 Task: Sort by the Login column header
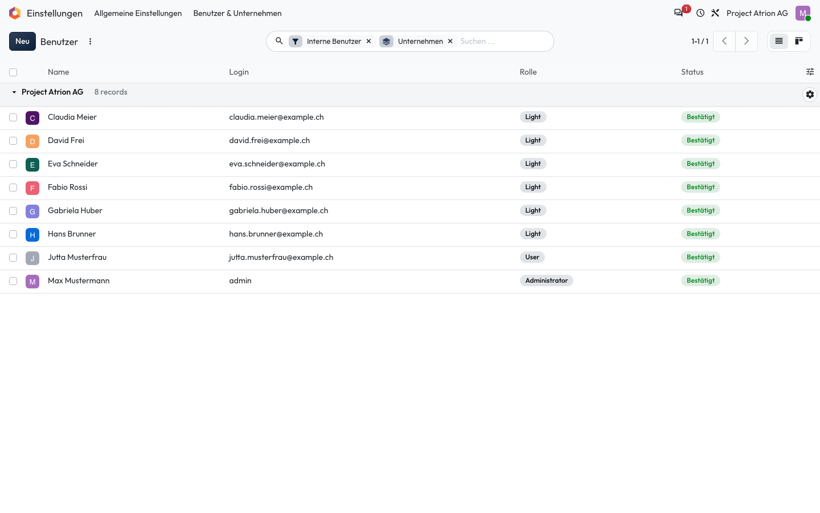tap(239, 72)
